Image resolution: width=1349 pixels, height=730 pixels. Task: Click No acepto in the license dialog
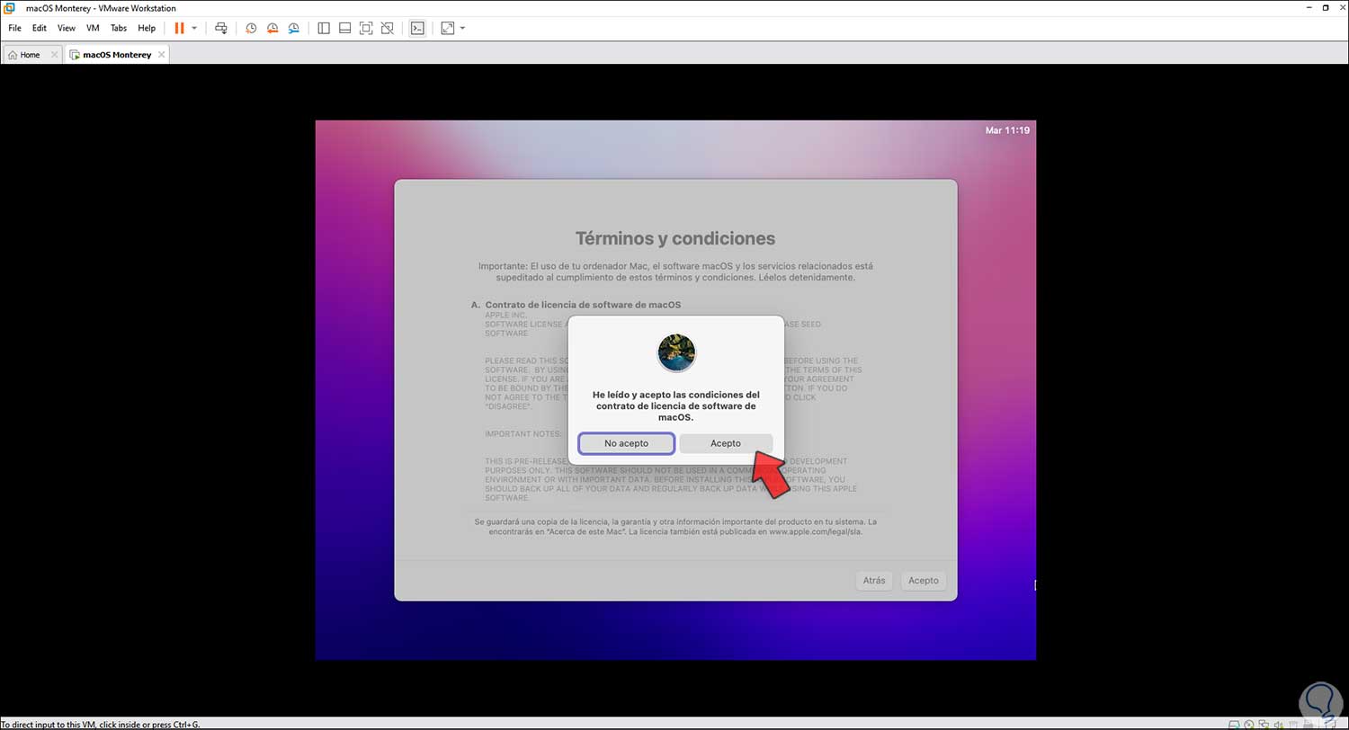[x=626, y=443]
